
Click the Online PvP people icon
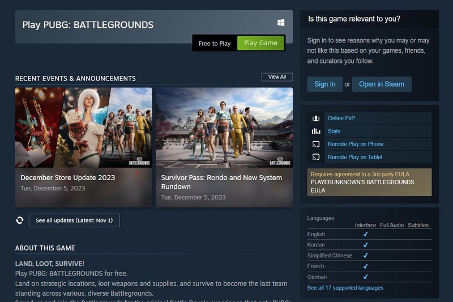click(316, 118)
